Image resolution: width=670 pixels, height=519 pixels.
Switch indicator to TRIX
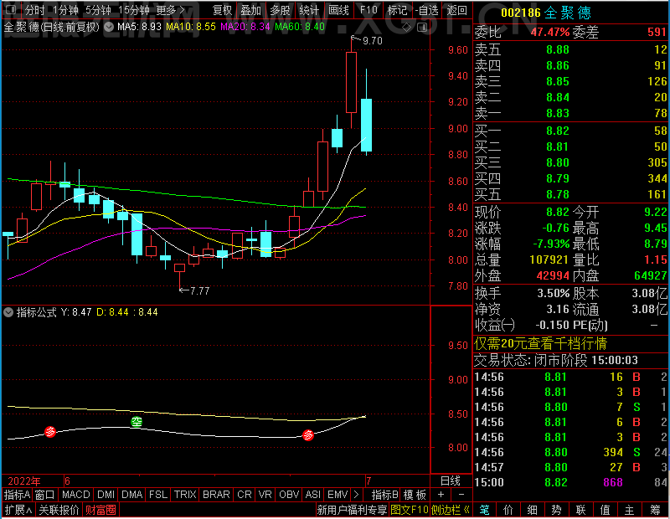[184, 495]
